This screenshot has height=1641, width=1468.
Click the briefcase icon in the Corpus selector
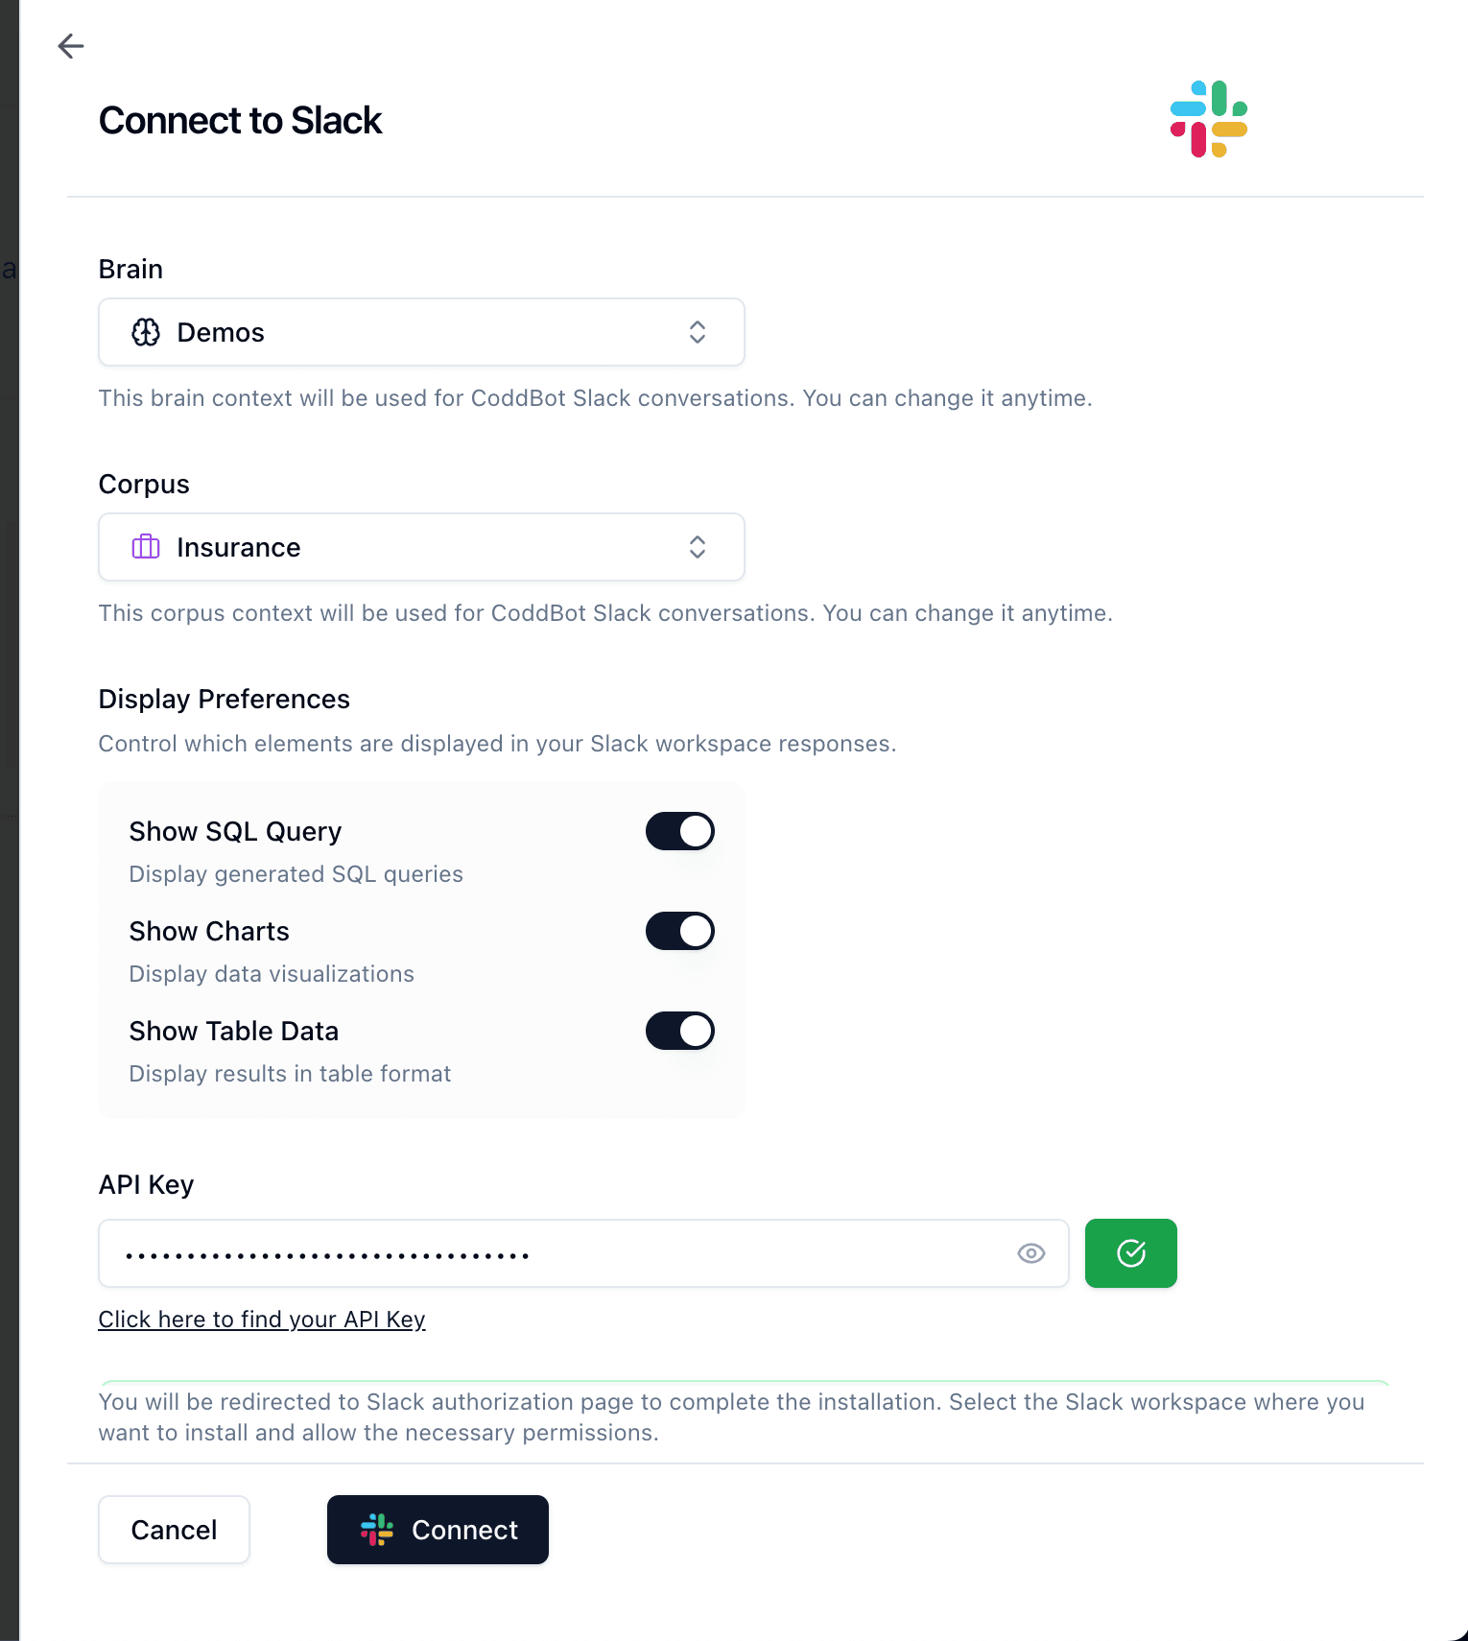pos(145,547)
